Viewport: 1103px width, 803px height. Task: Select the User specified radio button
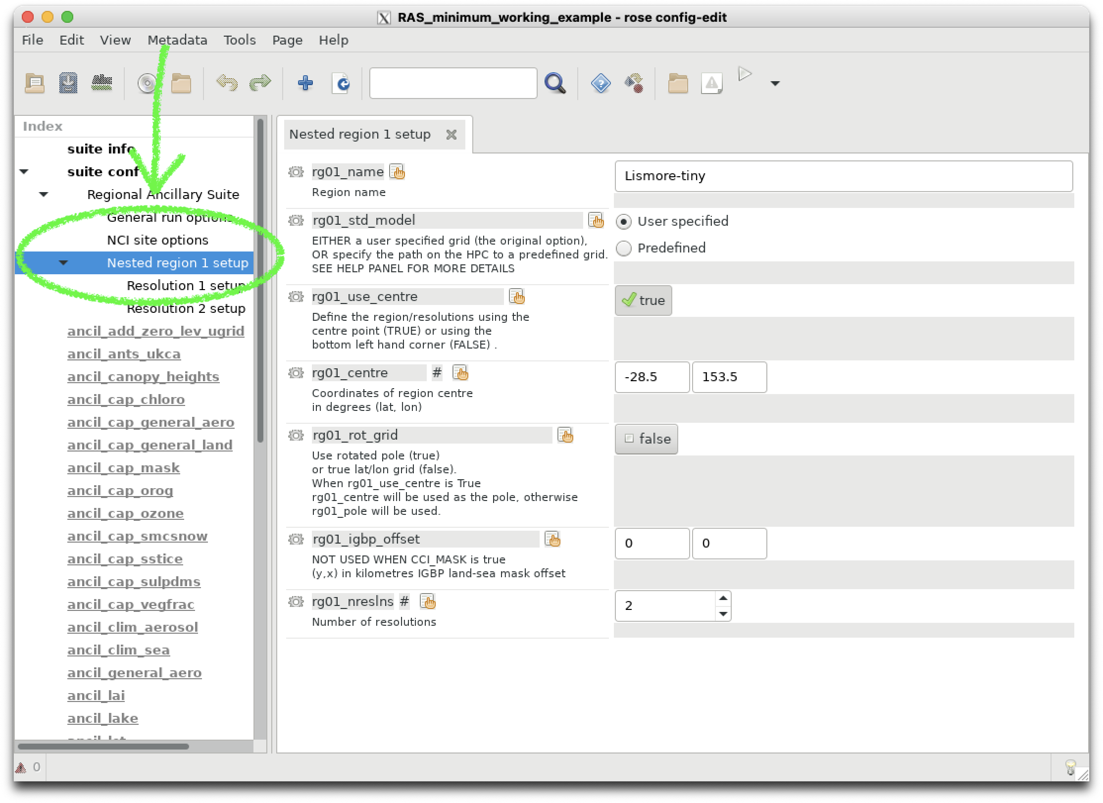click(x=624, y=221)
